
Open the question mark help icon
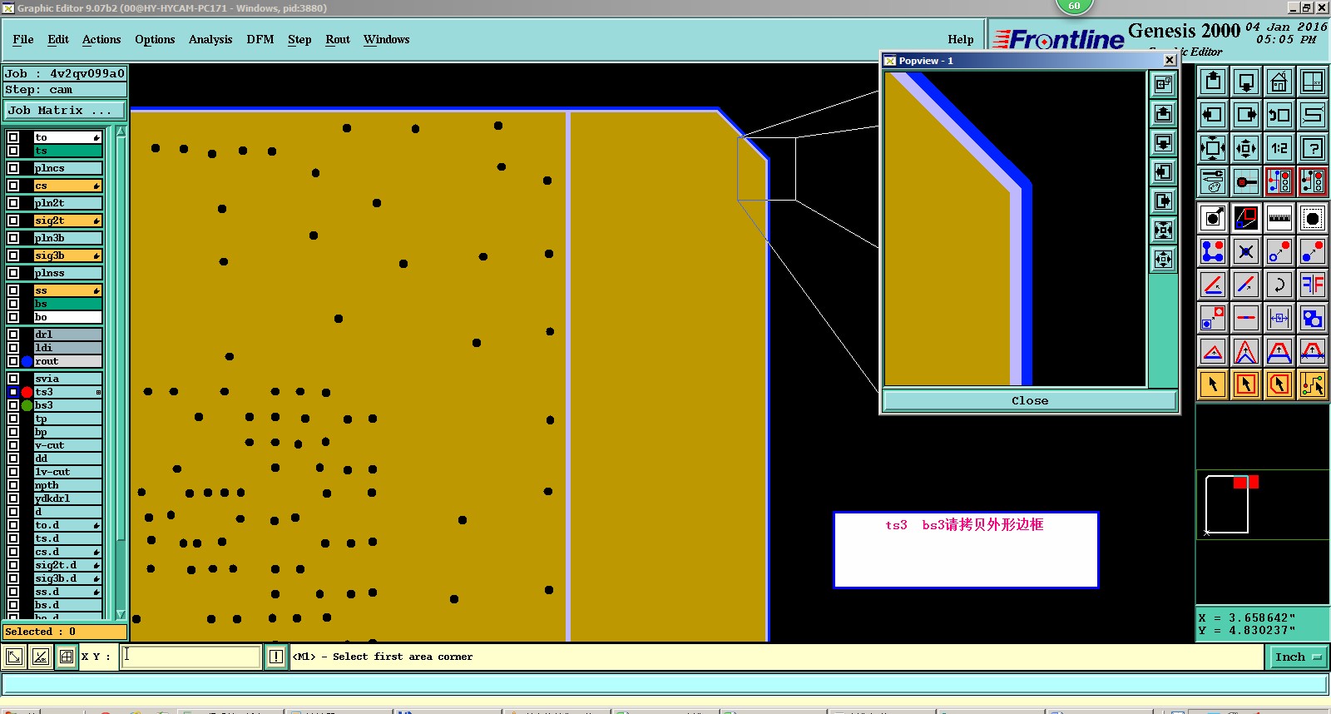(1313, 148)
